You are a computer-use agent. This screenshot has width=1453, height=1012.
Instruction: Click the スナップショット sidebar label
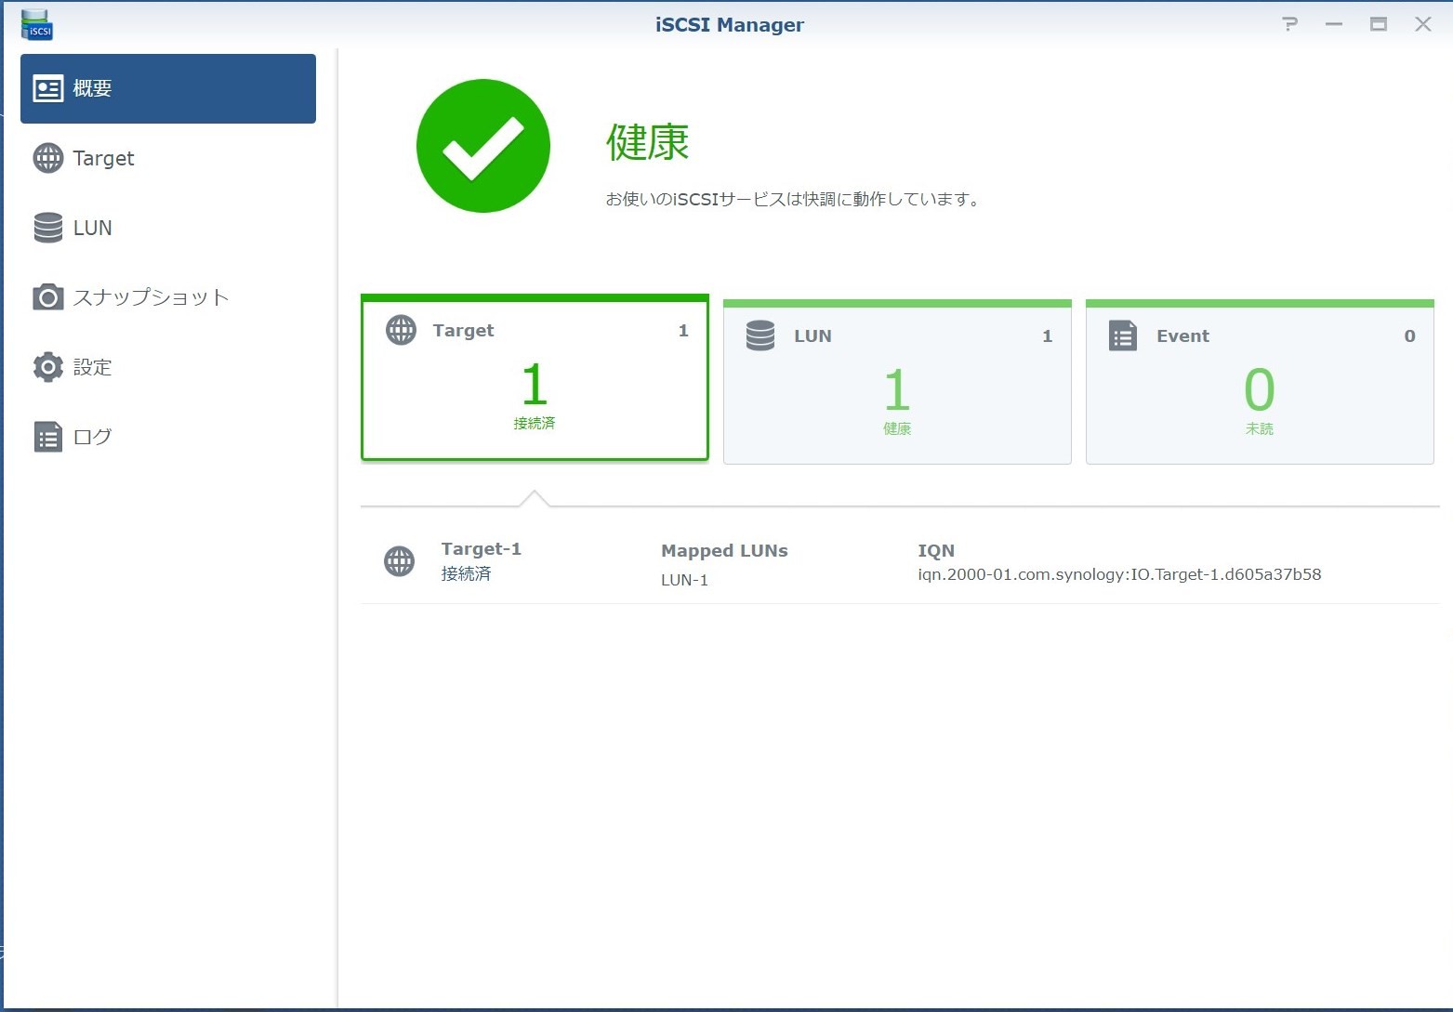tap(151, 297)
